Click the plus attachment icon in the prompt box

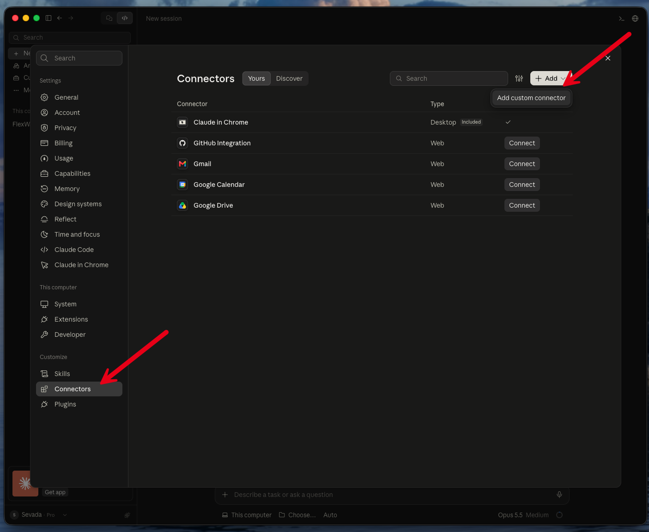pyautogui.click(x=225, y=495)
